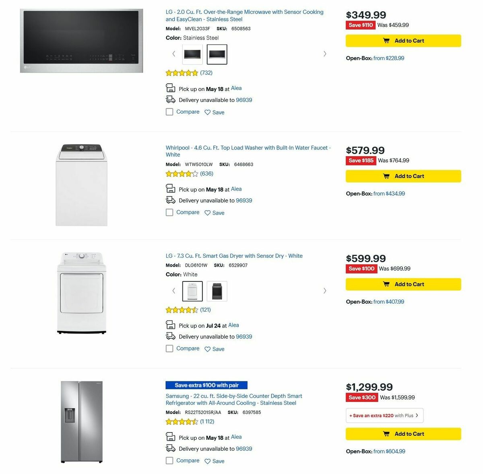Click the cart icon inside the microwave Add to Cart button
This screenshot has width=483, height=474.
pos(387,40)
